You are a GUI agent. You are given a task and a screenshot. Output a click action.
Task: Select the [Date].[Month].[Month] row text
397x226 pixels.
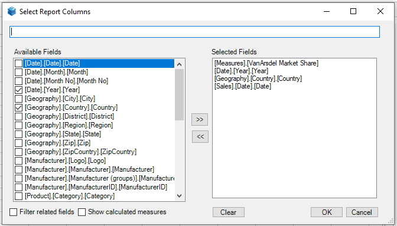coord(57,72)
